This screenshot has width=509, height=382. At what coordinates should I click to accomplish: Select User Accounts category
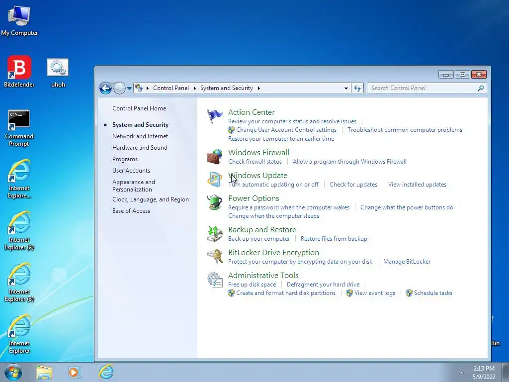click(131, 171)
